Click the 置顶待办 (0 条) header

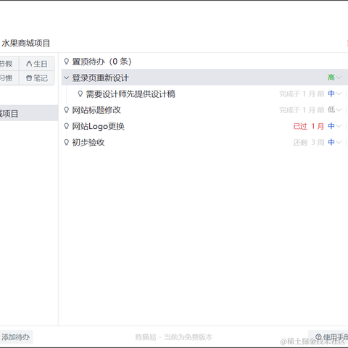101,62
